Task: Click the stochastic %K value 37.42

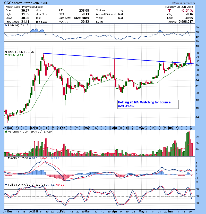Action: [x=50, y=185]
